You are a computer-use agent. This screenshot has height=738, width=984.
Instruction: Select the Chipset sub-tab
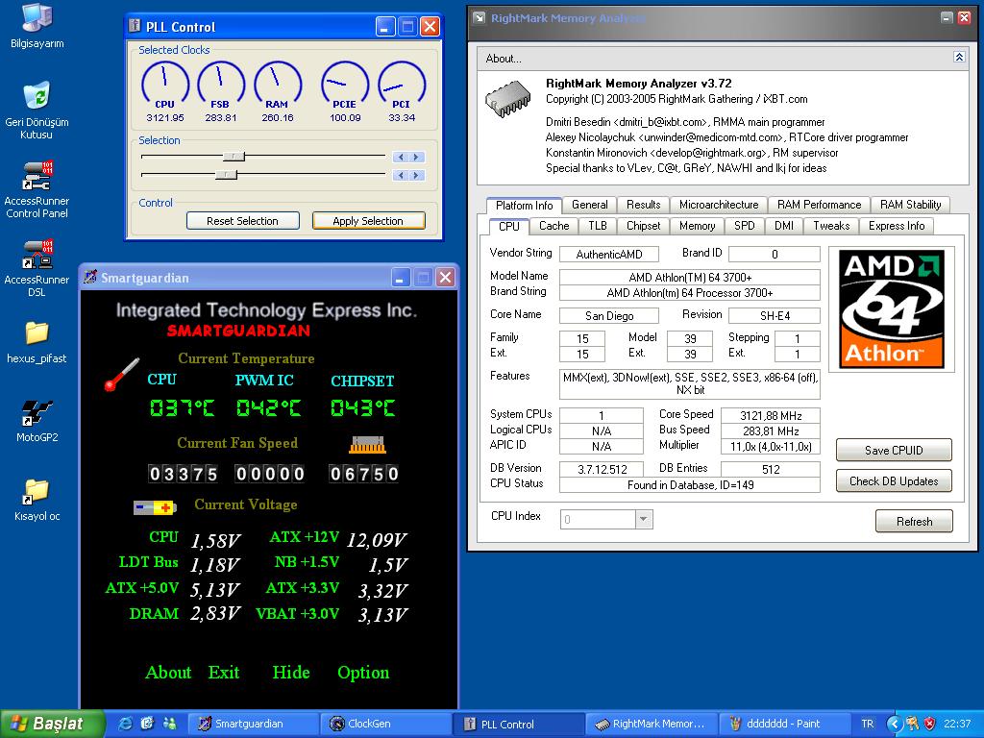[x=643, y=226]
